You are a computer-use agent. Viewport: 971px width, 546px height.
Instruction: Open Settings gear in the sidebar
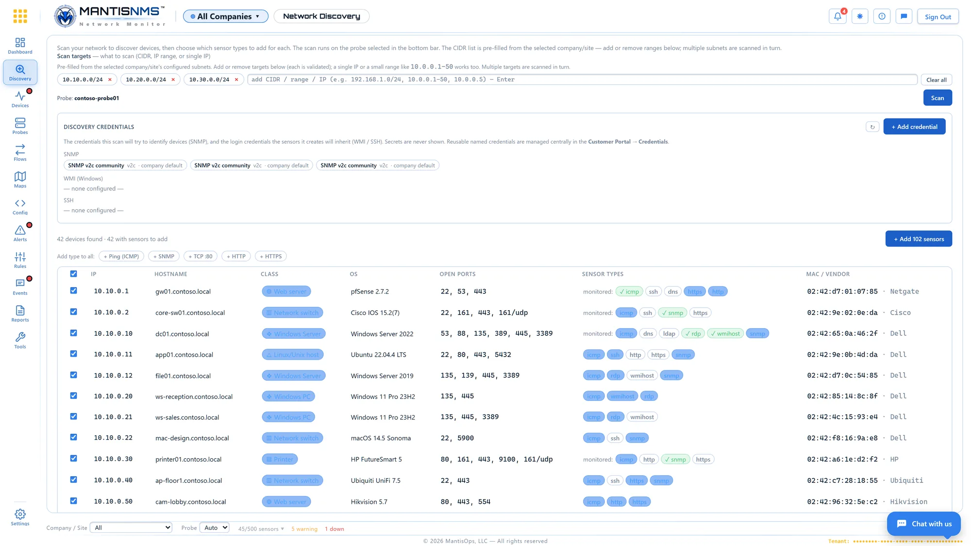coord(20,517)
